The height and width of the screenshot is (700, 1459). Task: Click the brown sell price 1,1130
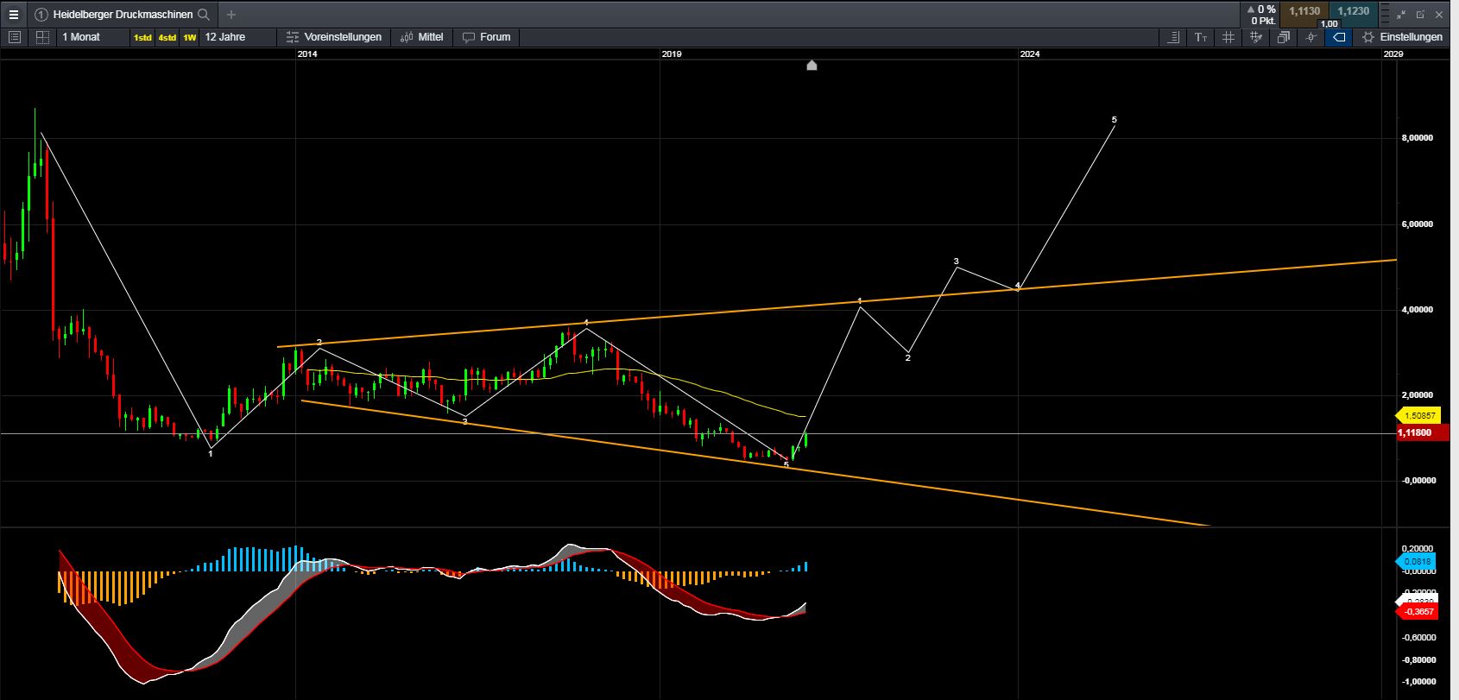coord(1304,12)
